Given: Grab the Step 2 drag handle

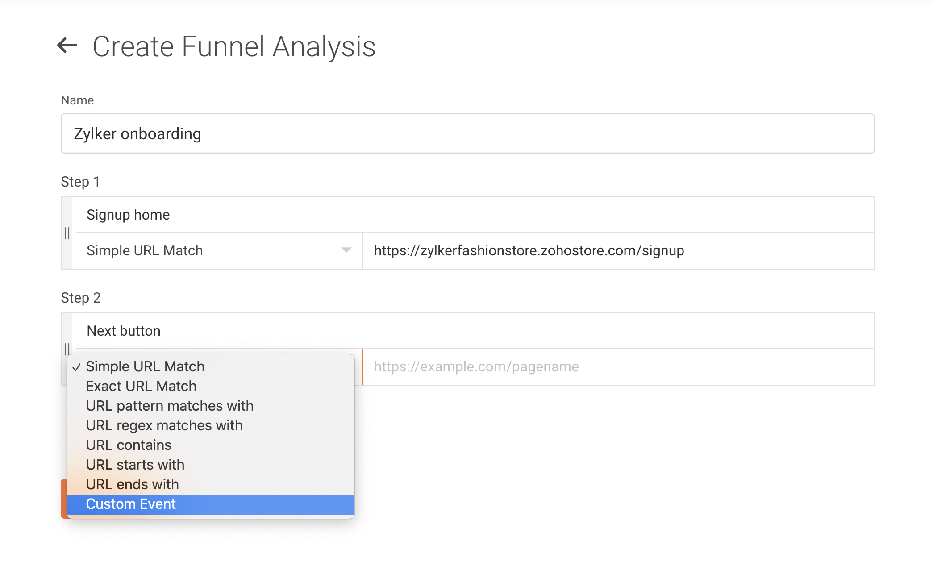Looking at the screenshot, I should click(67, 348).
